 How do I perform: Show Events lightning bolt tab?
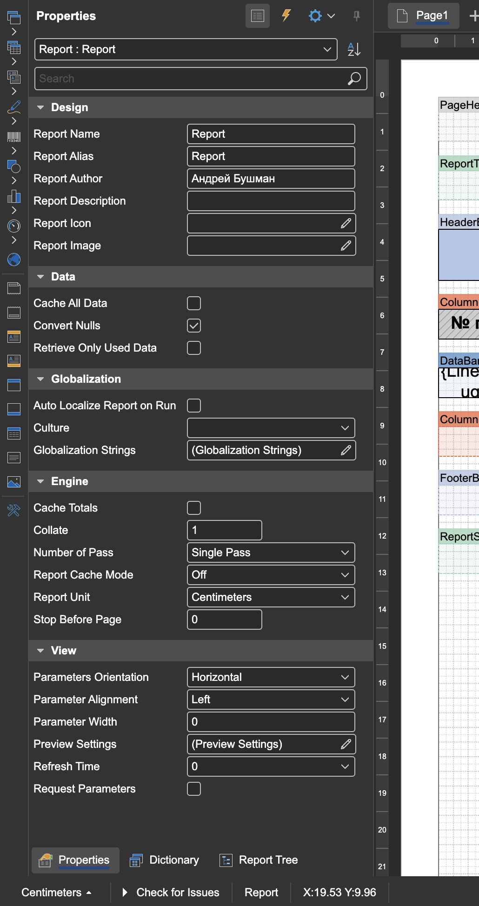(286, 16)
